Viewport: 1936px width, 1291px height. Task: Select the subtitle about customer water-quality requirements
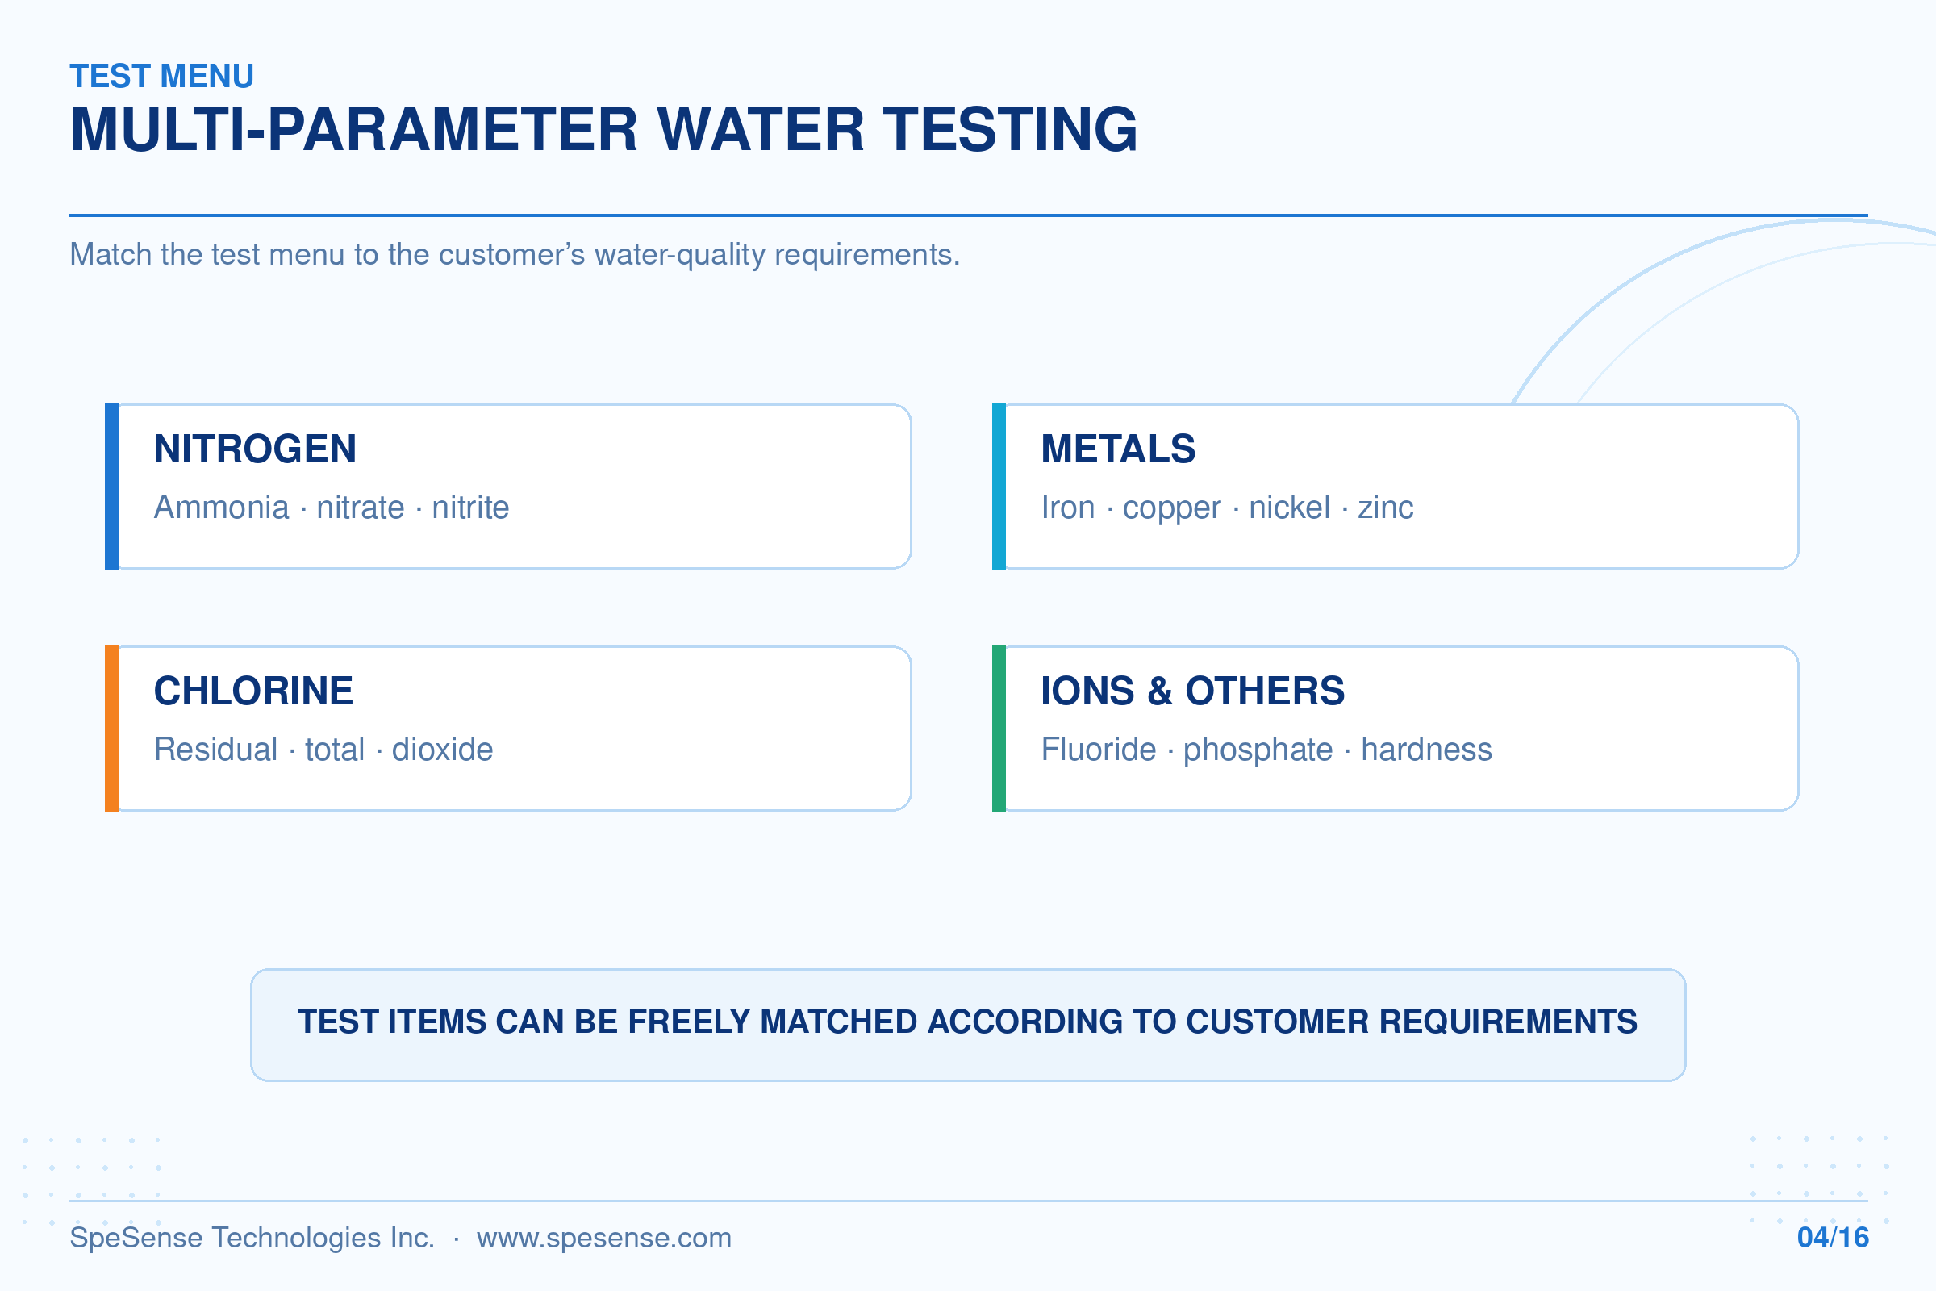pyautogui.click(x=515, y=255)
